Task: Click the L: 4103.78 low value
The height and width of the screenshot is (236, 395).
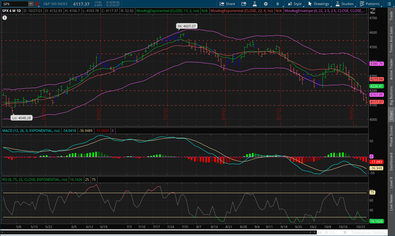Action: click(x=91, y=11)
